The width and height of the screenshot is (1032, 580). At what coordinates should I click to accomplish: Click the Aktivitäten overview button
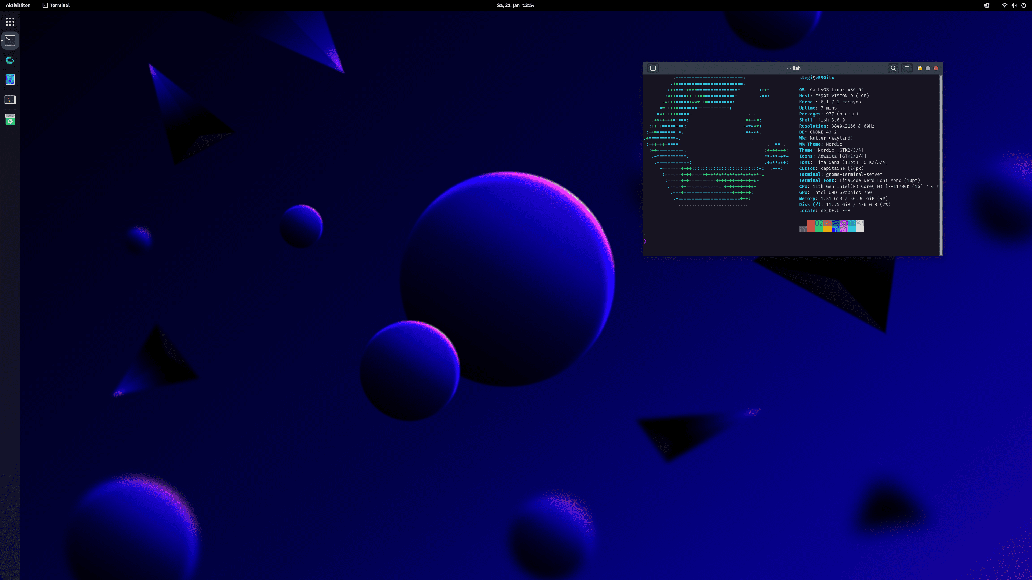tap(18, 5)
